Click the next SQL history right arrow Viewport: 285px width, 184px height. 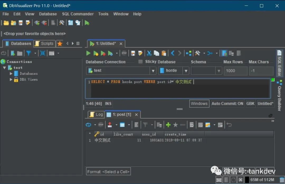pyautogui.click(x=180, y=53)
